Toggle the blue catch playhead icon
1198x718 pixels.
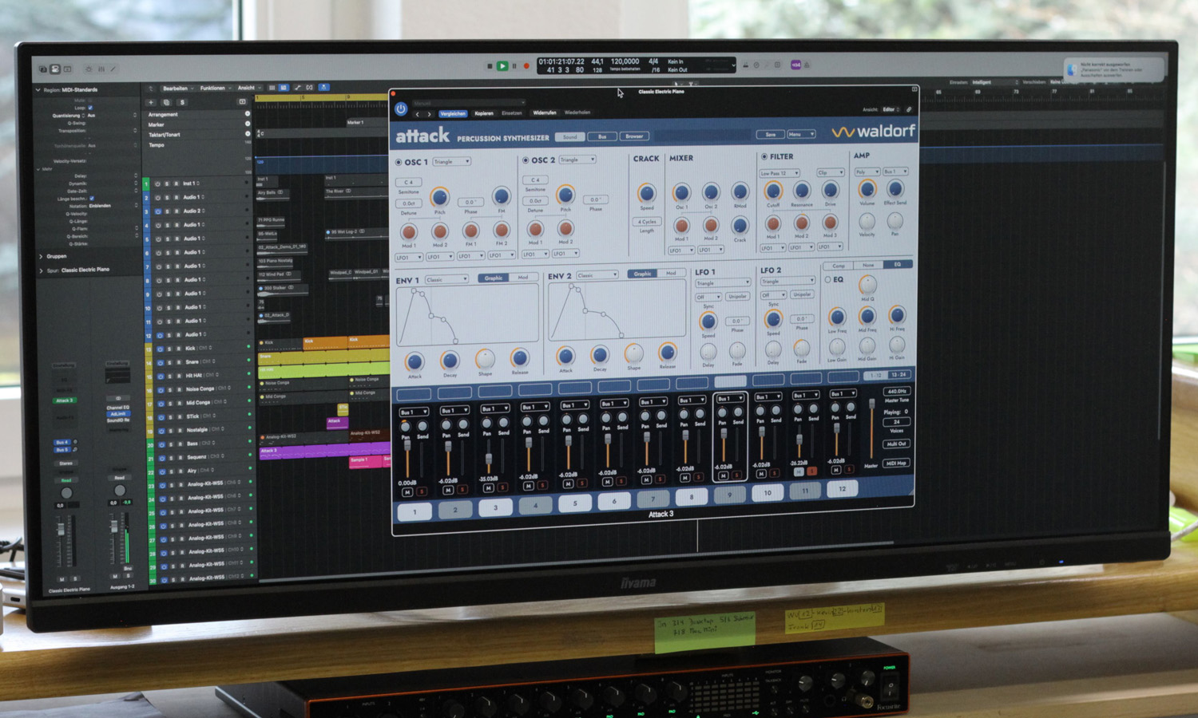click(323, 87)
